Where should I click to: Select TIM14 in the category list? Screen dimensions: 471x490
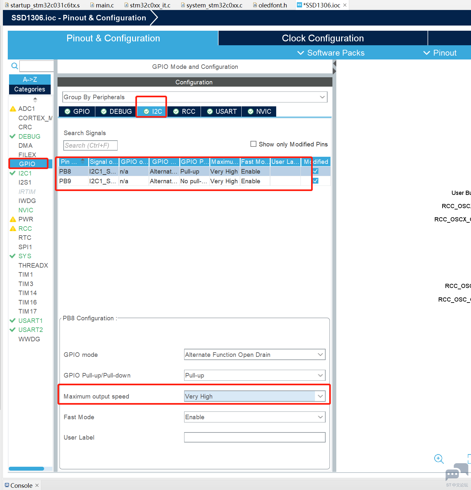[x=27, y=293]
